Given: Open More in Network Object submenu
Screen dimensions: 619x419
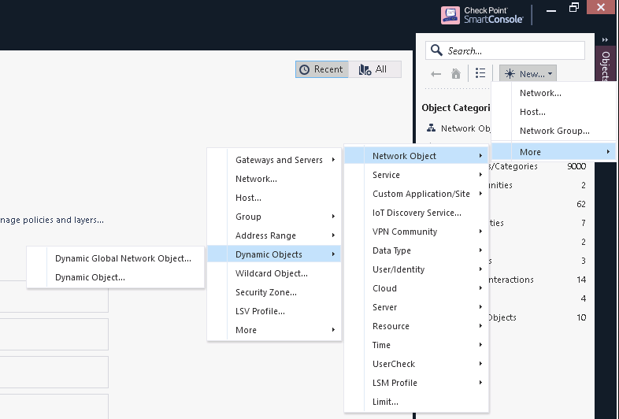Looking at the screenshot, I should (x=274, y=330).
